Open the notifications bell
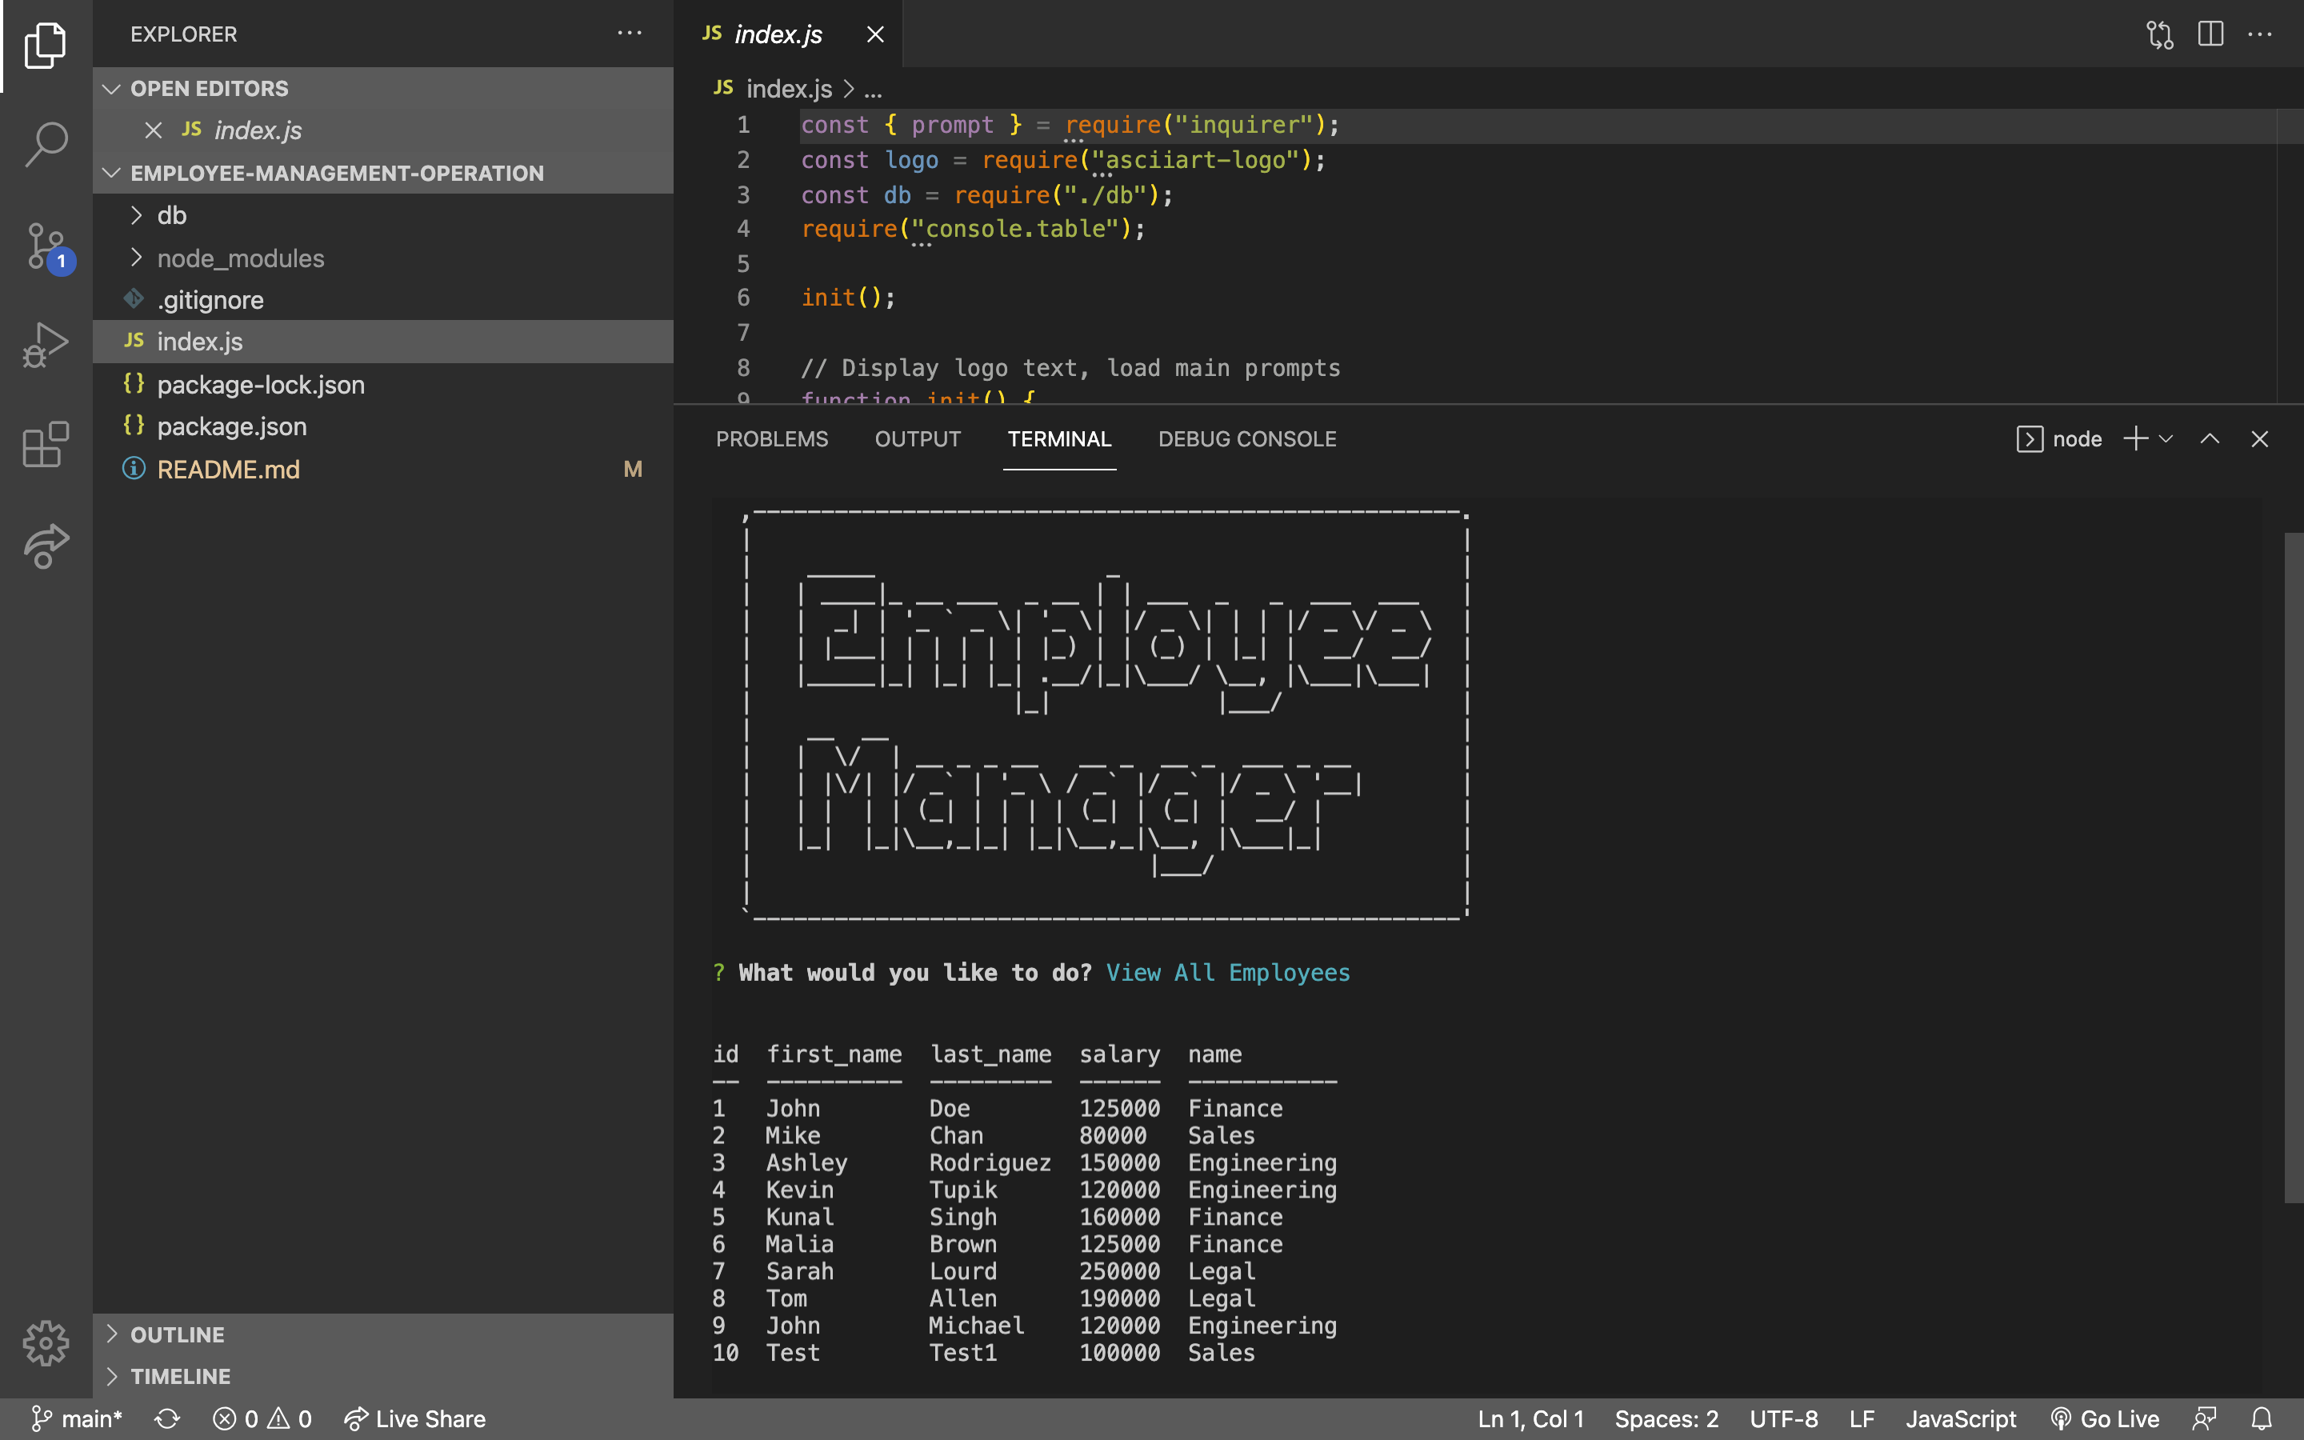Image resolution: width=2304 pixels, height=1440 pixels. pos(2262,1419)
